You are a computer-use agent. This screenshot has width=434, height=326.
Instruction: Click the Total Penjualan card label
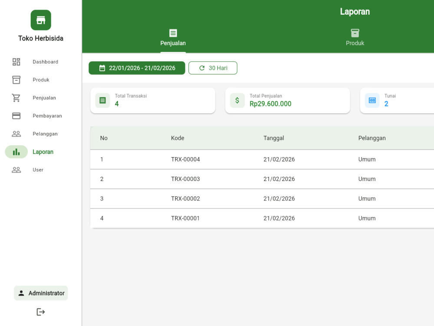(266, 96)
